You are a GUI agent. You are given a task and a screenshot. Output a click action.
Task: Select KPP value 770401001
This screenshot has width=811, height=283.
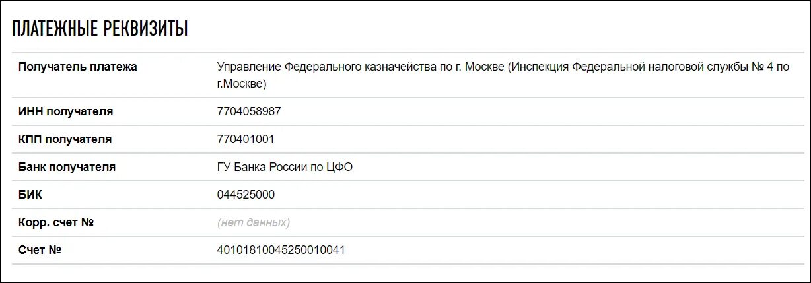[246, 139]
